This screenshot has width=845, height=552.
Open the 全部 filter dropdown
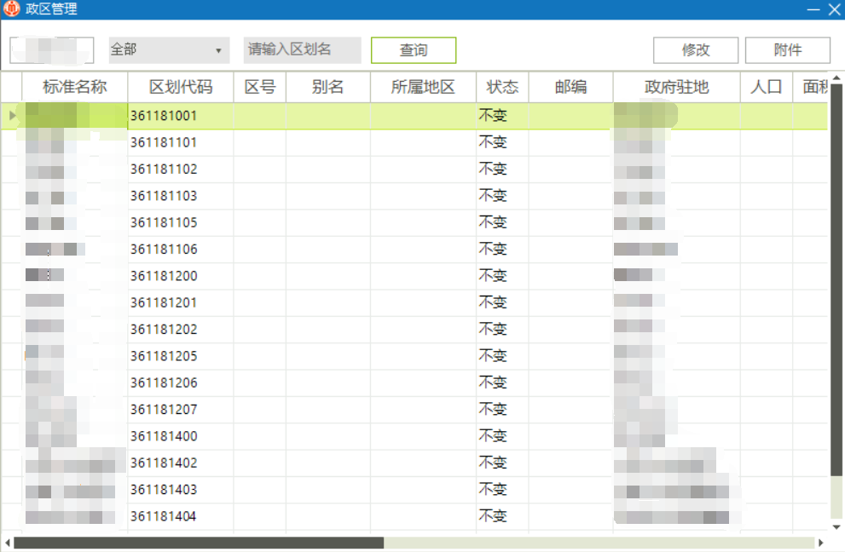169,50
